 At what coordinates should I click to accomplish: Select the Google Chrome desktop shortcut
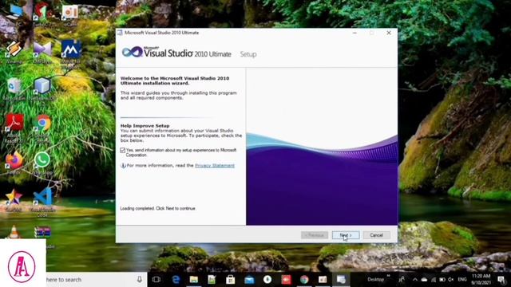tap(43, 128)
